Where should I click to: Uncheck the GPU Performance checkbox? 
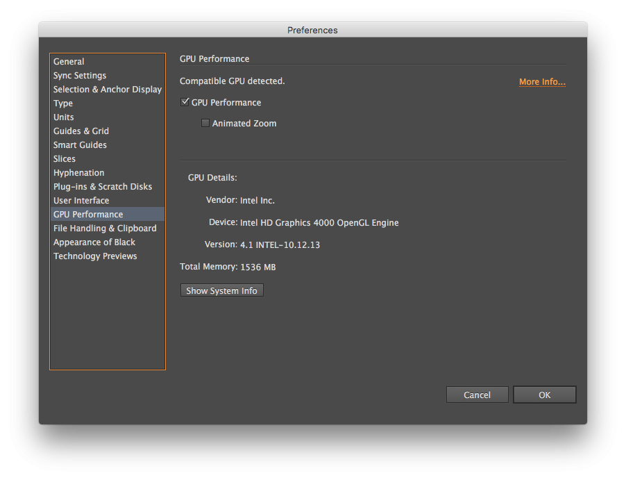coord(185,102)
